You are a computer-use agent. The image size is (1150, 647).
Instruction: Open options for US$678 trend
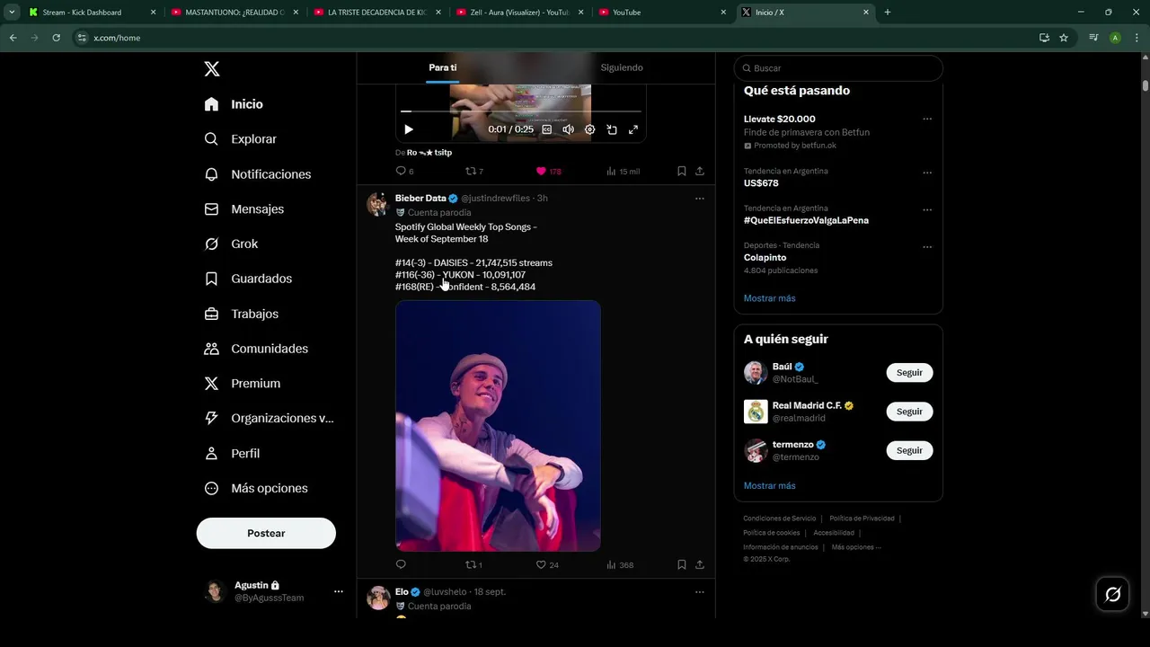(x=927, y=173)
